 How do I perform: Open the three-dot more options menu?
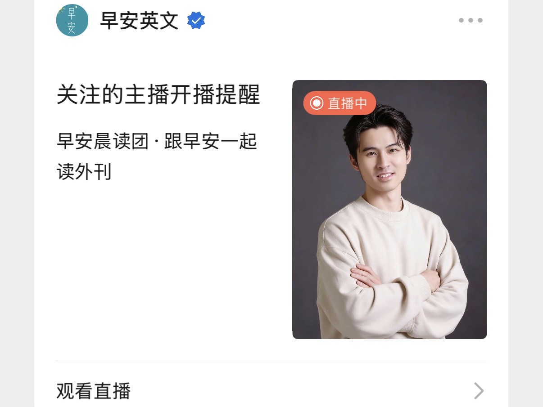tap(471, 20)
